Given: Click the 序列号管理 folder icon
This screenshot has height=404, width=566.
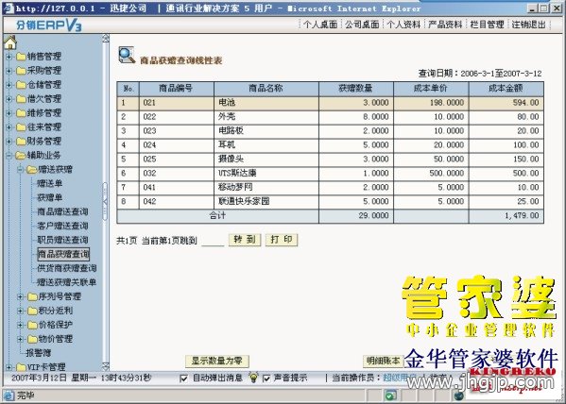Looking at the screenshot, I should 32,297.
